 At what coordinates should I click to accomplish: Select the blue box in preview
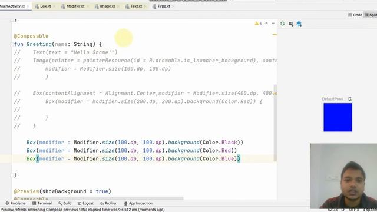click(338, 117)
